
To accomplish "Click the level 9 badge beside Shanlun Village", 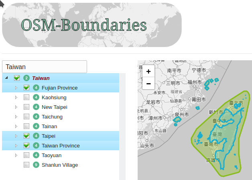I will click(36, 165).
